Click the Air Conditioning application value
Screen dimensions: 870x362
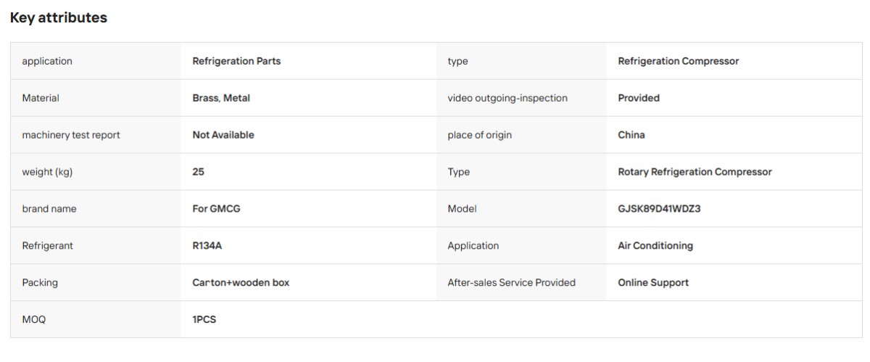655,246
